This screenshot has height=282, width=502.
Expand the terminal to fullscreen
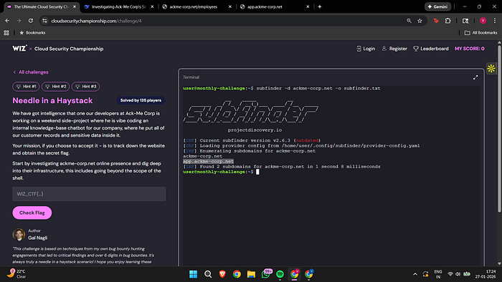click(x=475, y=77)
